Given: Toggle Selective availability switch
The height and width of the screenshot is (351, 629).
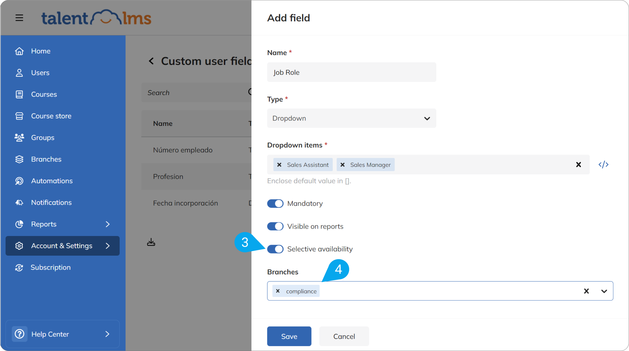Looking at the screenshot, I should [x=275, y=249].
